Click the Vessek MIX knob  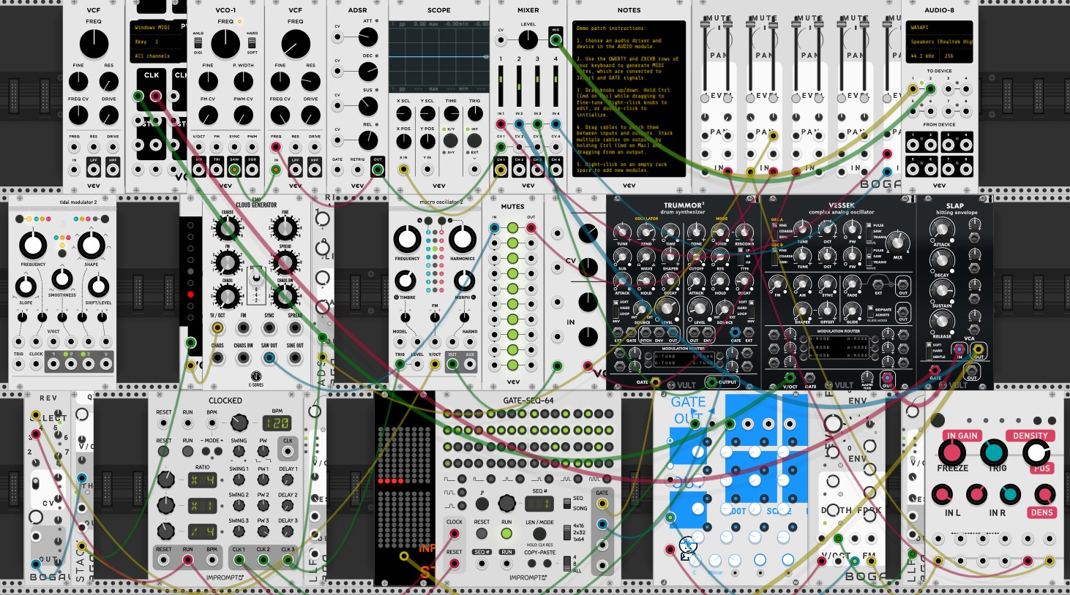coord(897,241)
